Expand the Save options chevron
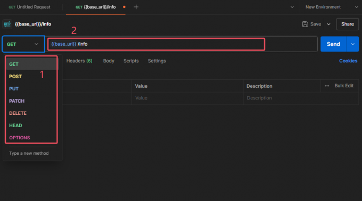The width and height of the screenshot is (362, 201). coord(328,24)
